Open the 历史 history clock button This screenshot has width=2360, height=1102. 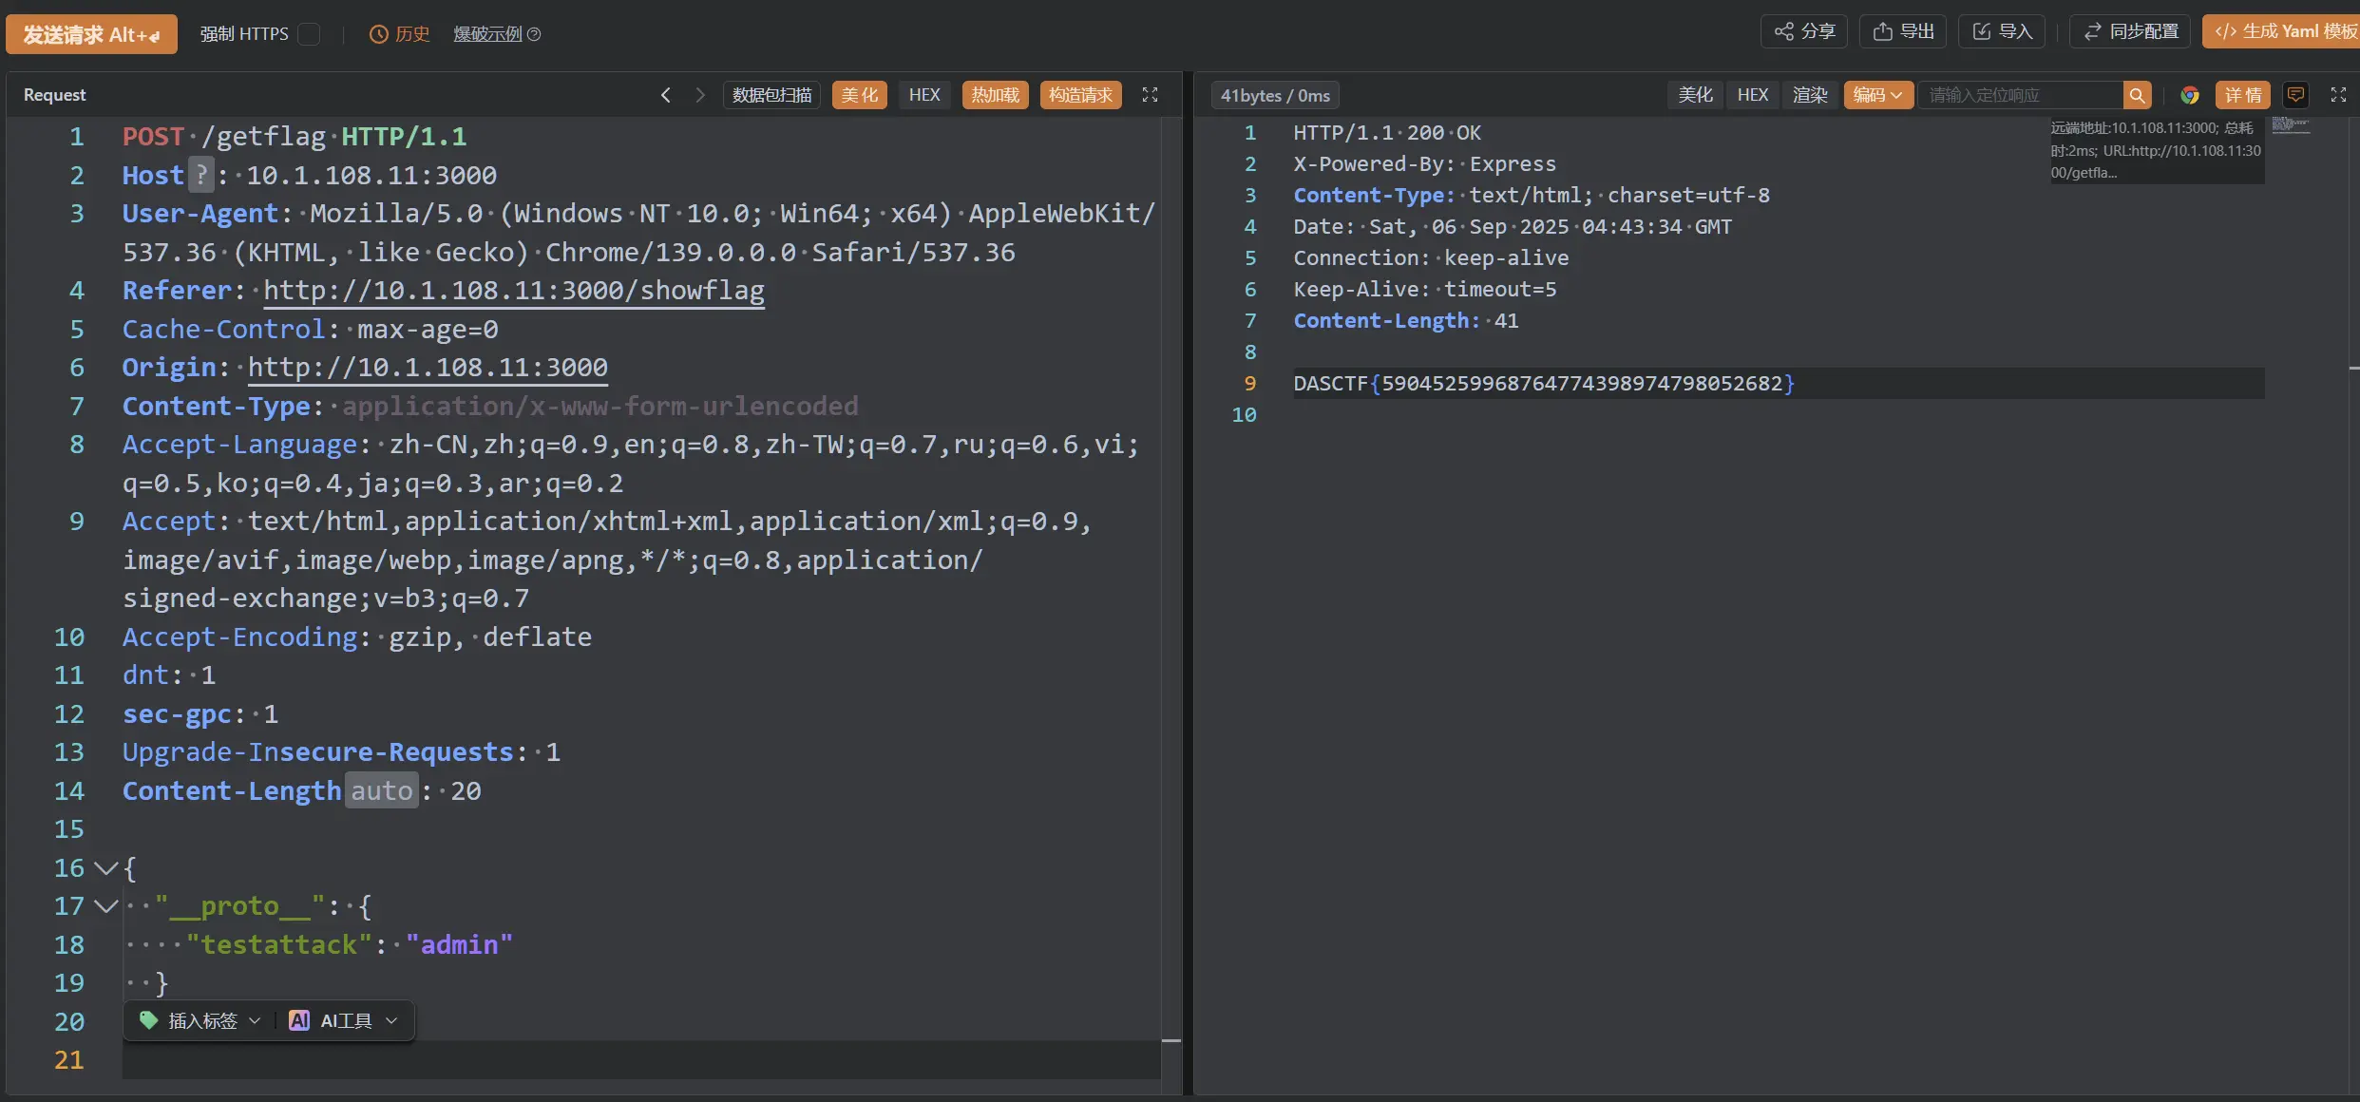pyautogui.click(x=399, y=34)
